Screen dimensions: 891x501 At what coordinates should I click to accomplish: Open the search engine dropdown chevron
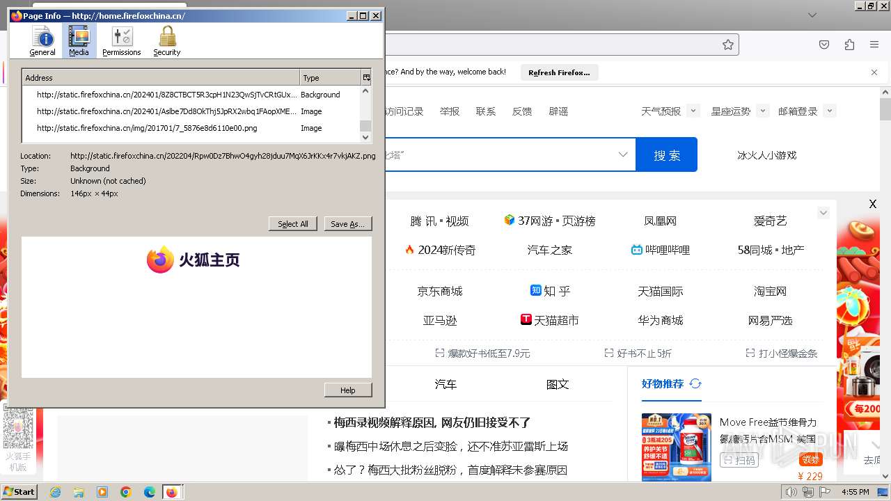[x=623, y=154]
